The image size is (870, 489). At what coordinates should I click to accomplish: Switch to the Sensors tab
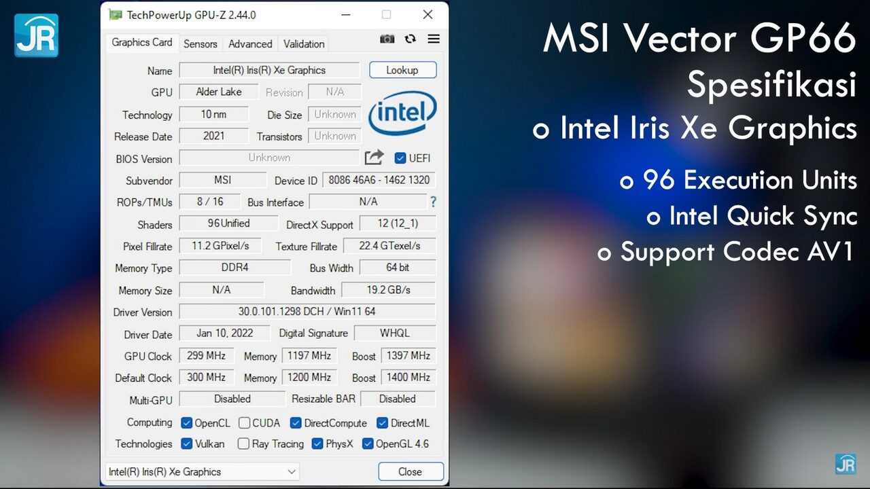pyautogui.click(x=201, y=43)
